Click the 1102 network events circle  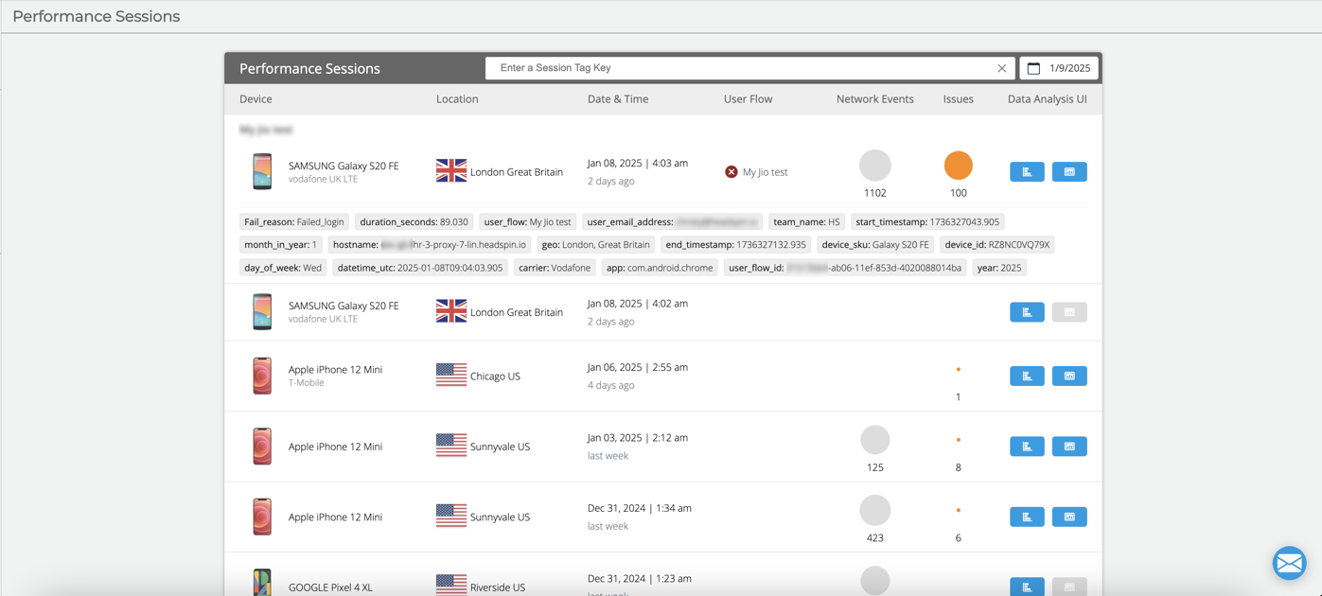[x=875, y=166]
